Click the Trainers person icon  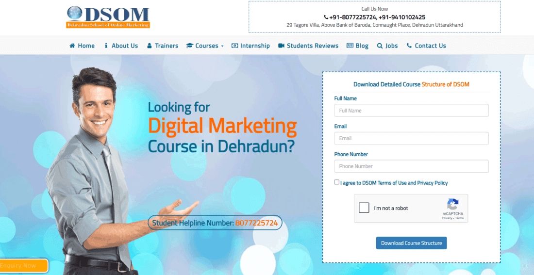point(150,46)
